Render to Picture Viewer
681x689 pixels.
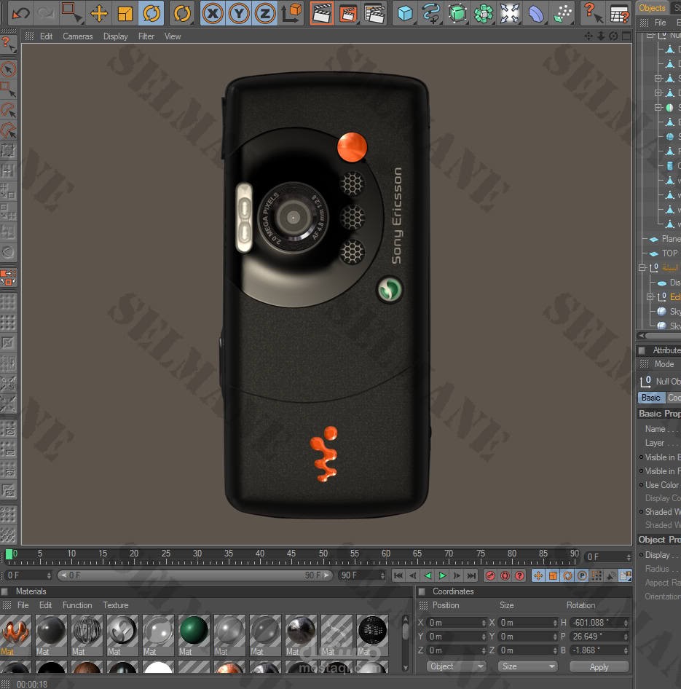pyautogui.click(x=348, y=13)
